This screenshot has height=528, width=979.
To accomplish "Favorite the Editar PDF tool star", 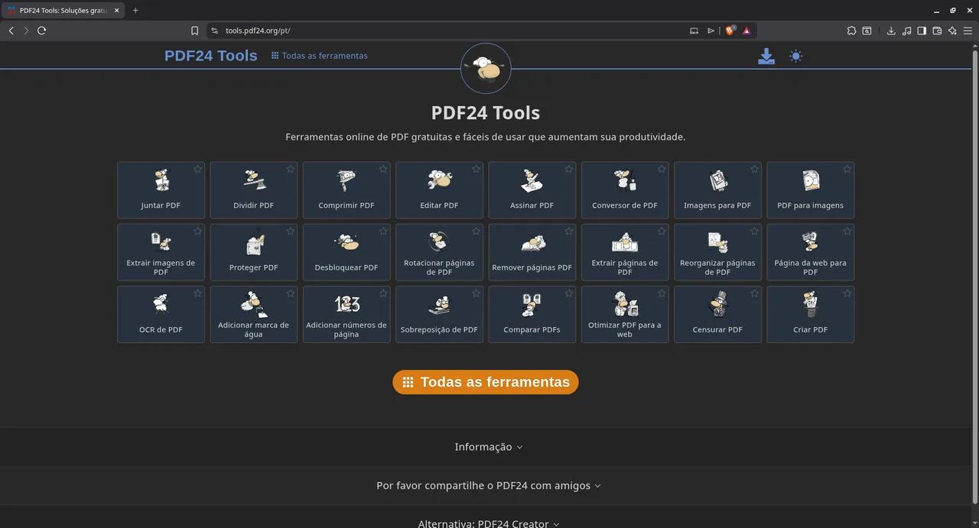I will pos(476,169).
